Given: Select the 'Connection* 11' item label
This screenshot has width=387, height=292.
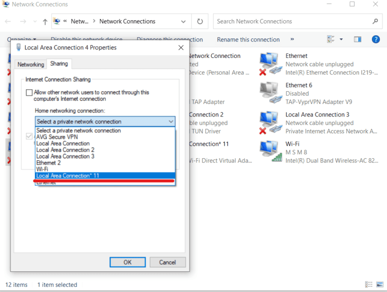Looking at the screenshot, I should 209,144.
